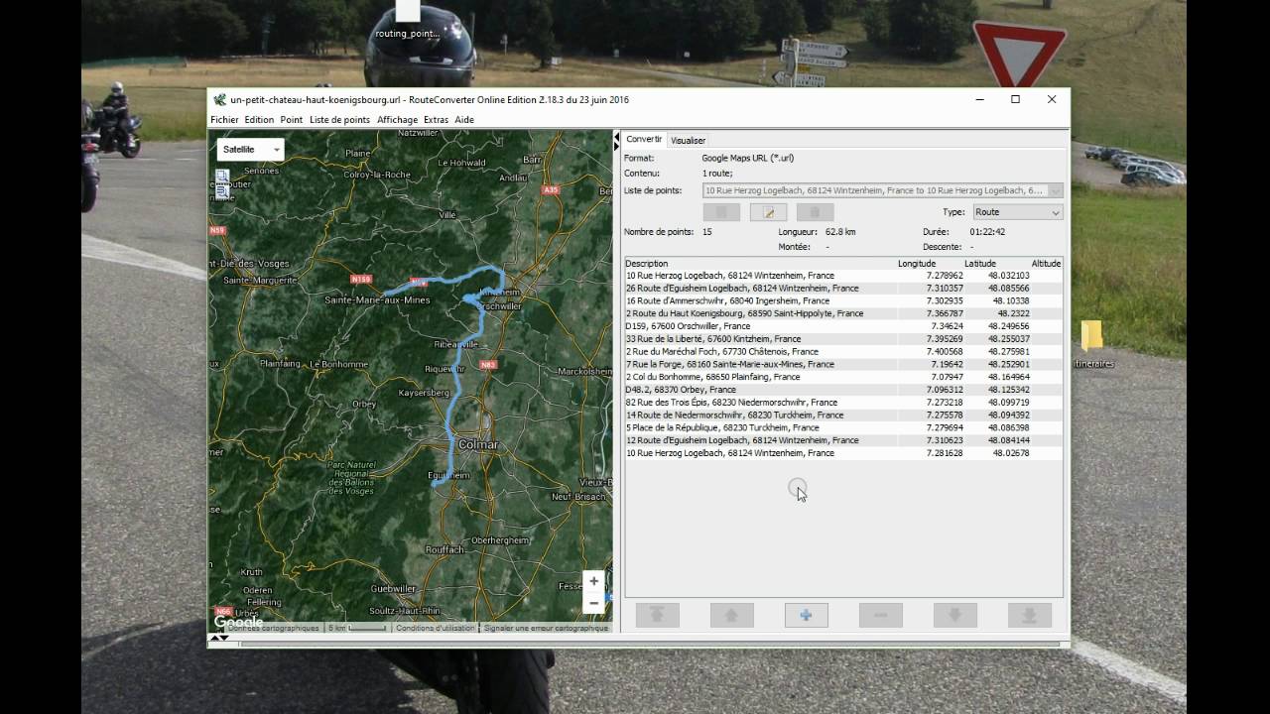This screenshot has width=1270, height=714.
Task: Select row 26 Route d'Eguisheim Logelbach
Action: (843, 289)
